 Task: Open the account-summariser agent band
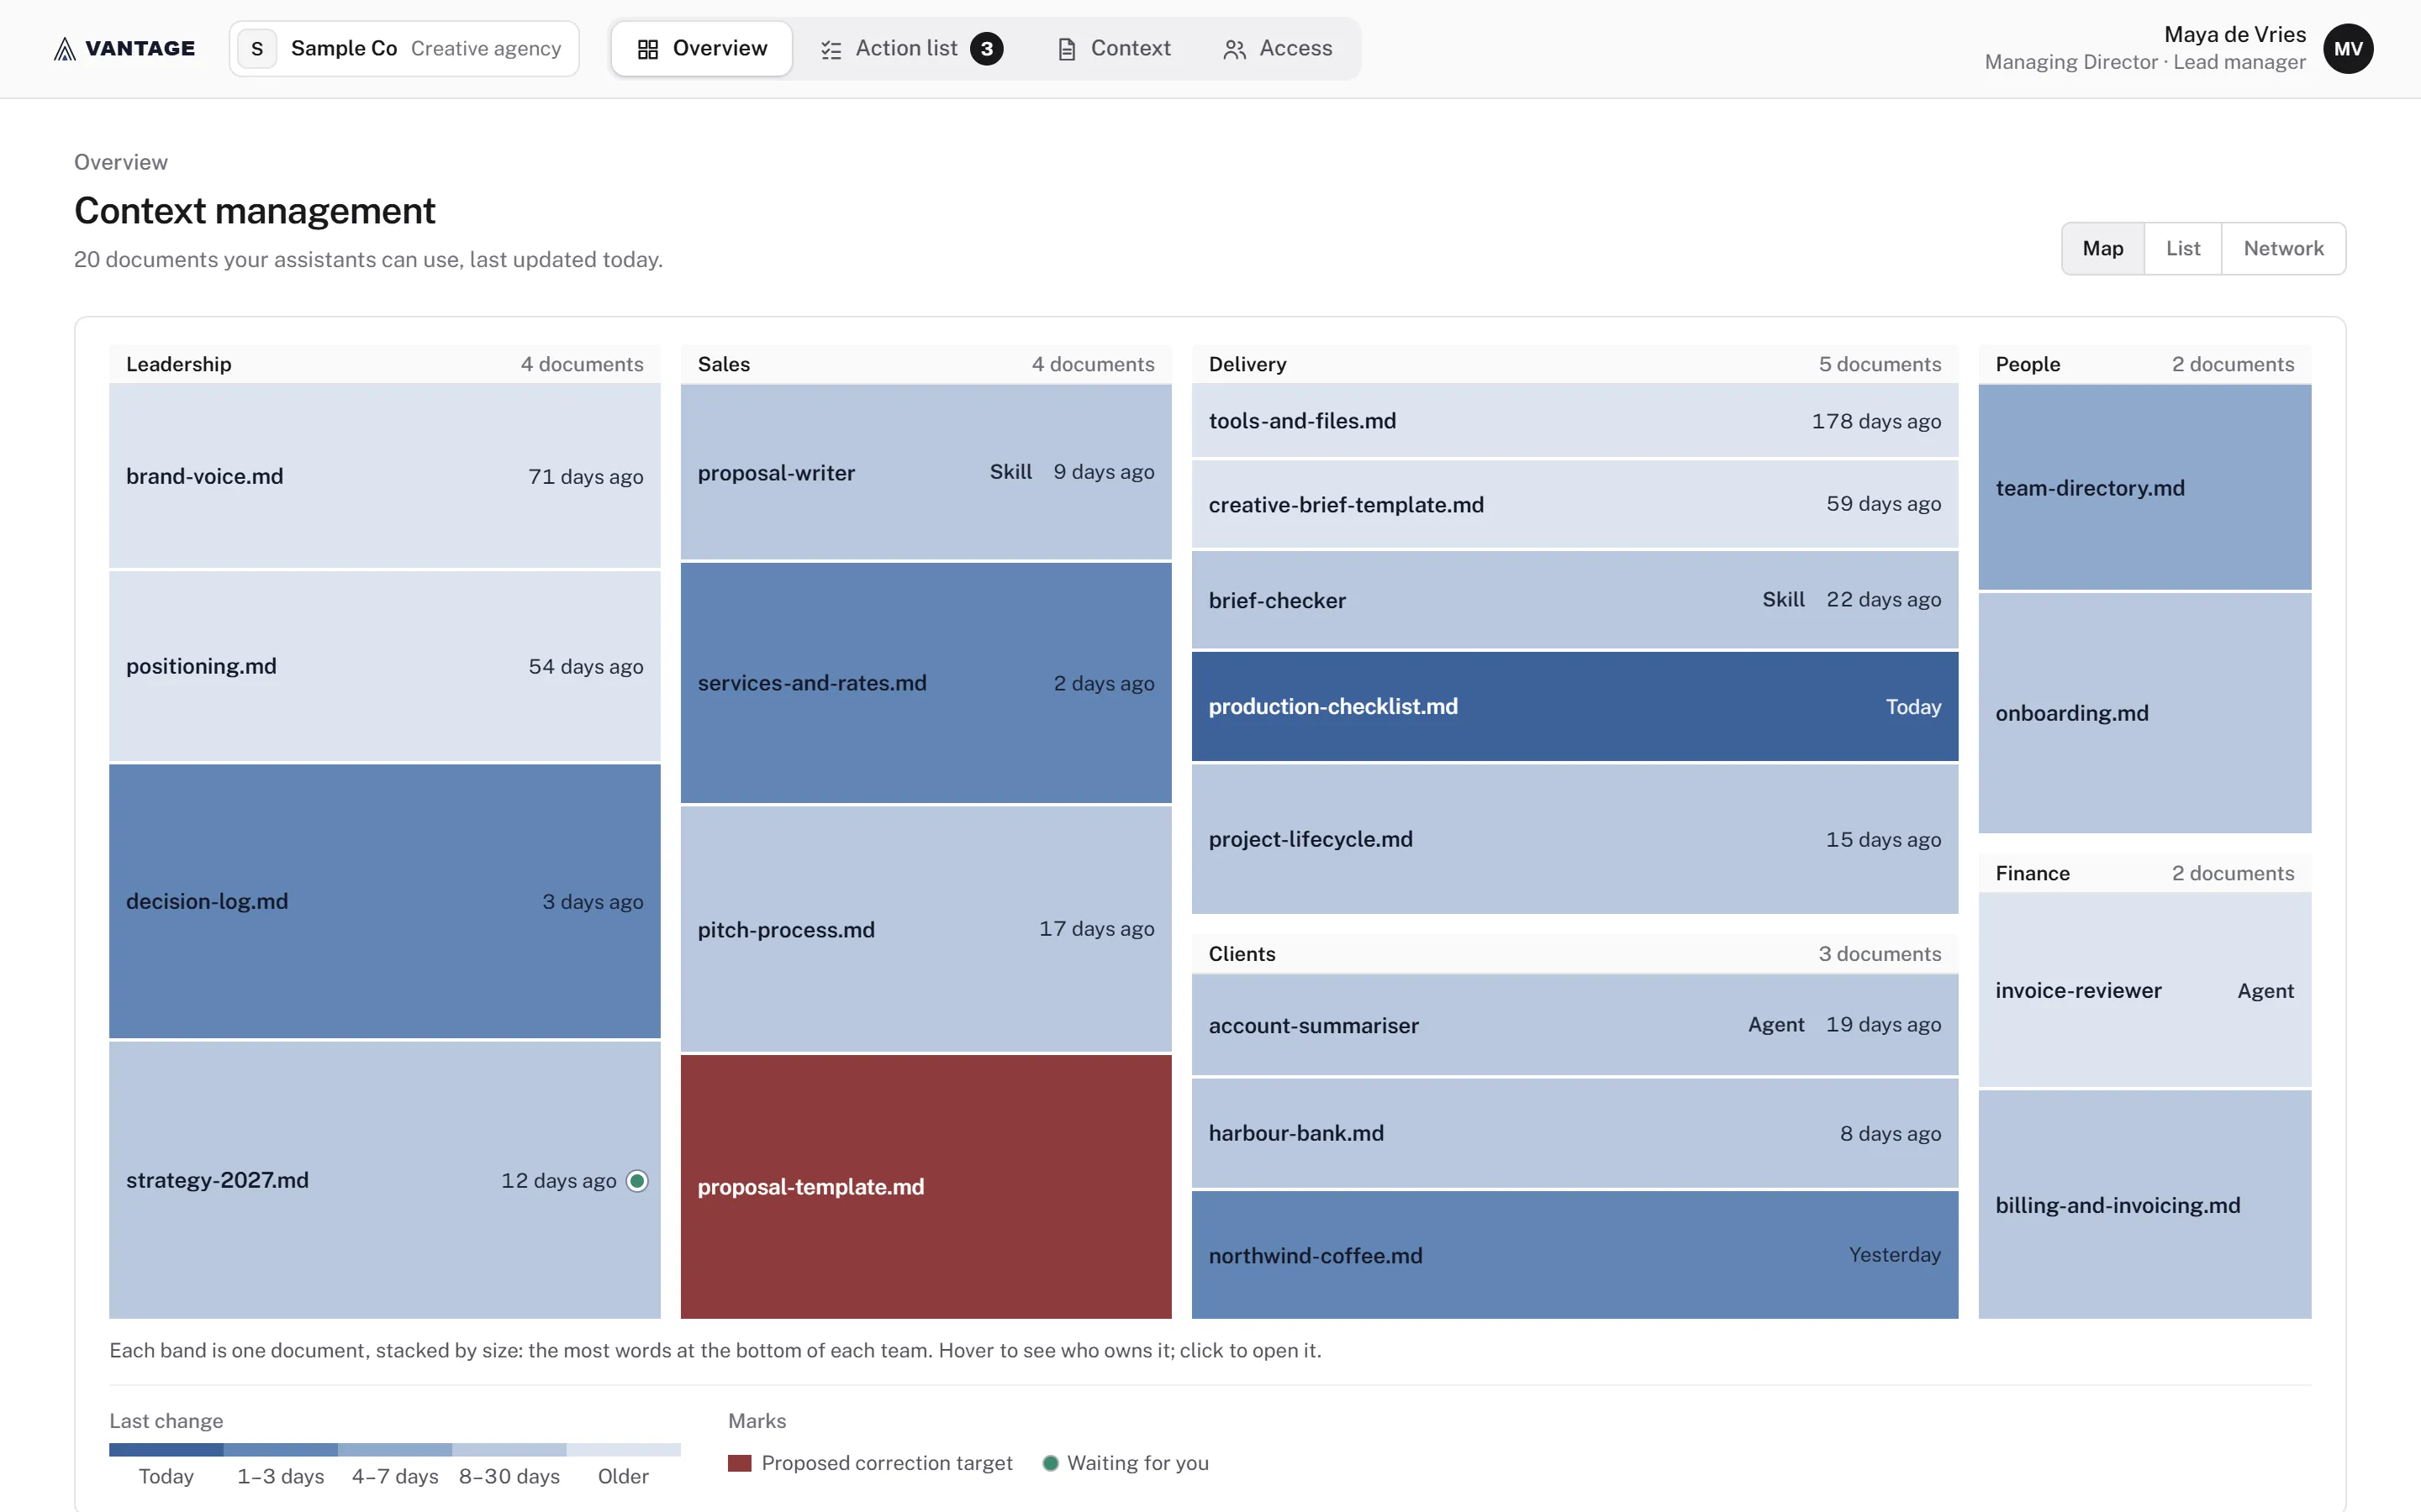(x=1574, y=1025)
